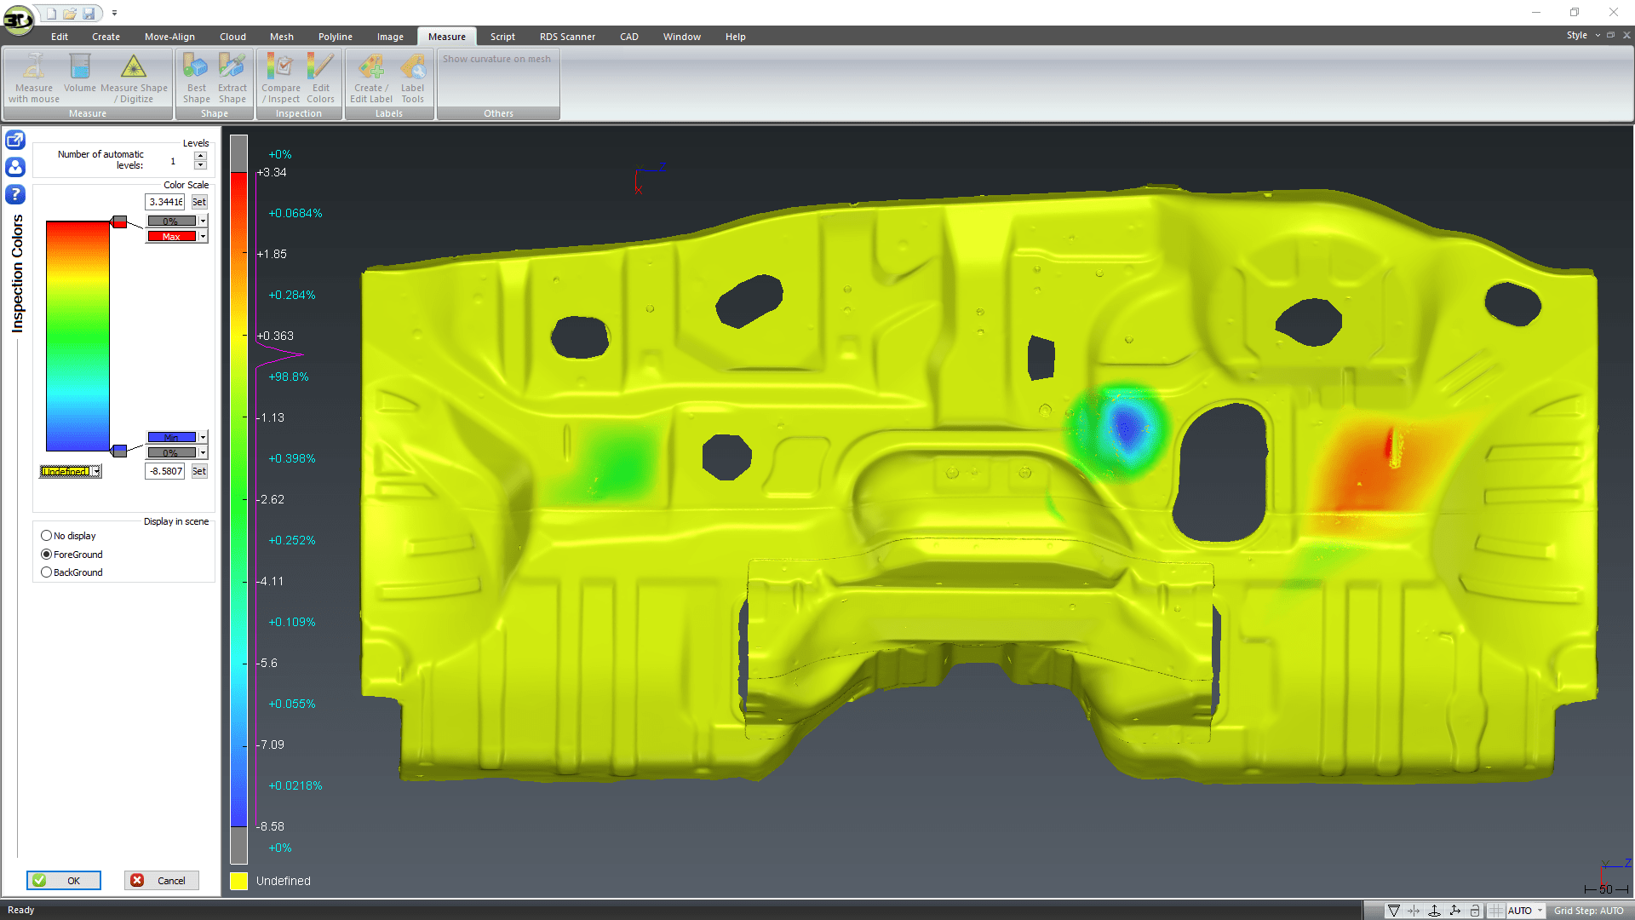Switch to the Polyline ribbon tab

[x=336, y=37]
